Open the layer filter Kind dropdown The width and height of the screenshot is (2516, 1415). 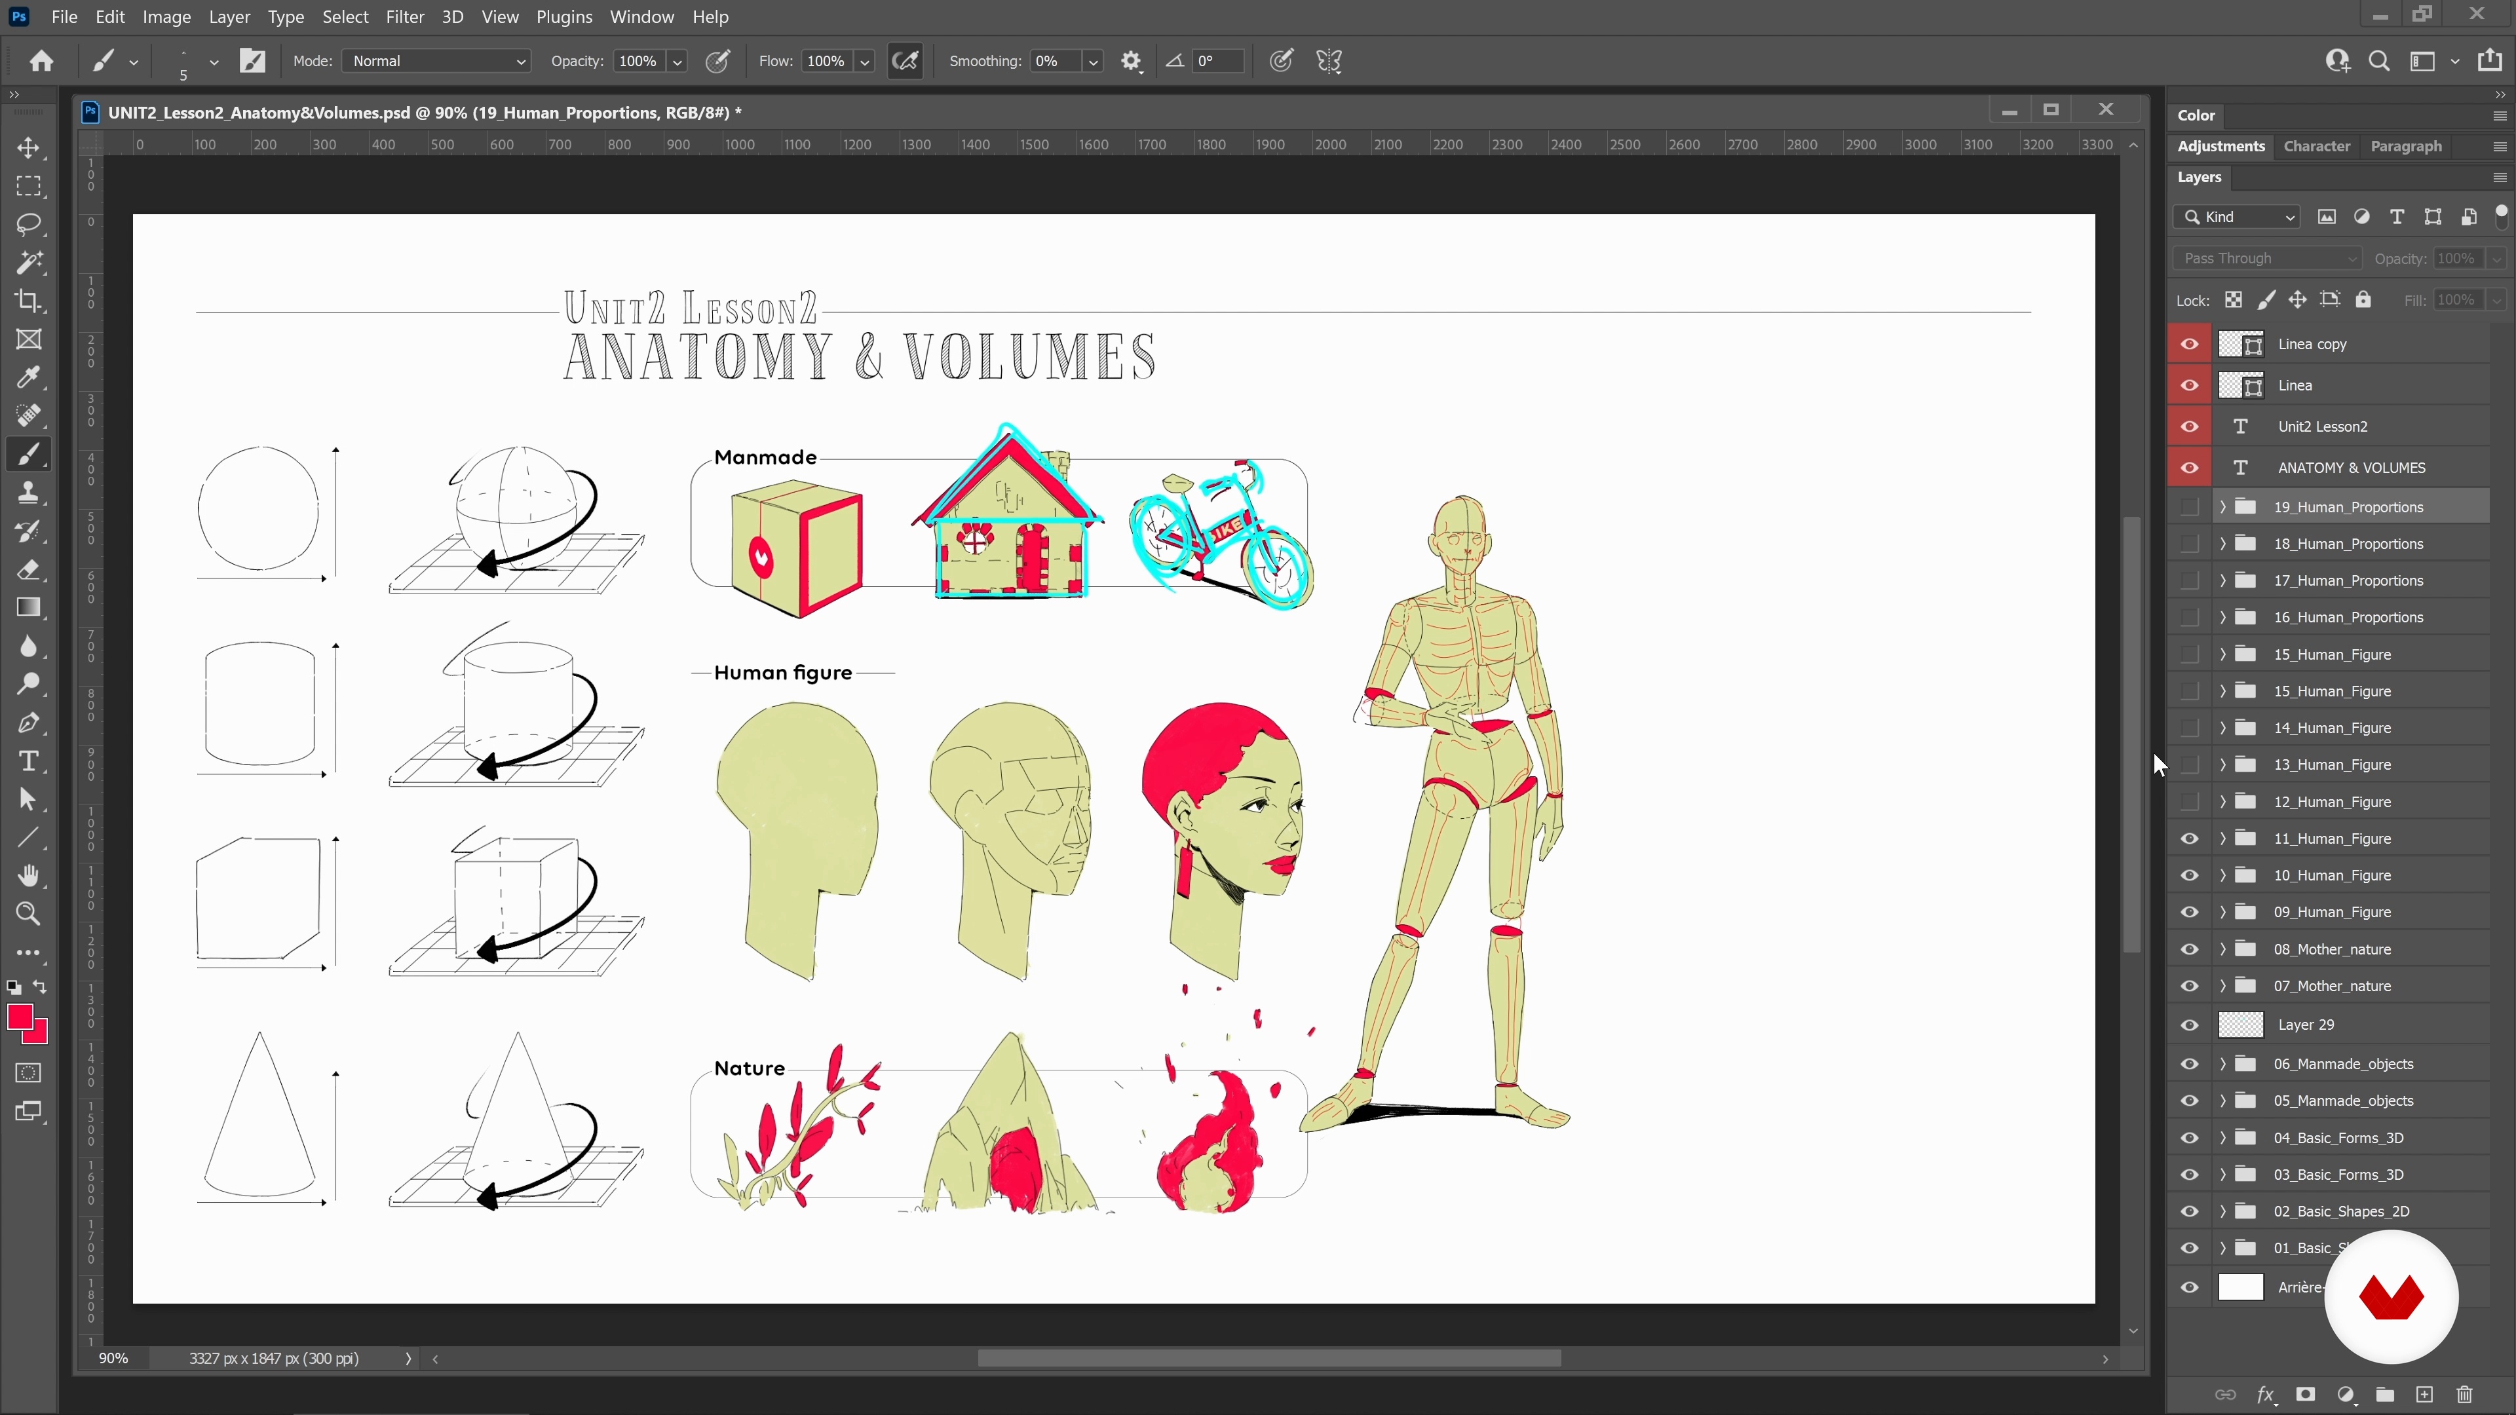(2238, 217)
